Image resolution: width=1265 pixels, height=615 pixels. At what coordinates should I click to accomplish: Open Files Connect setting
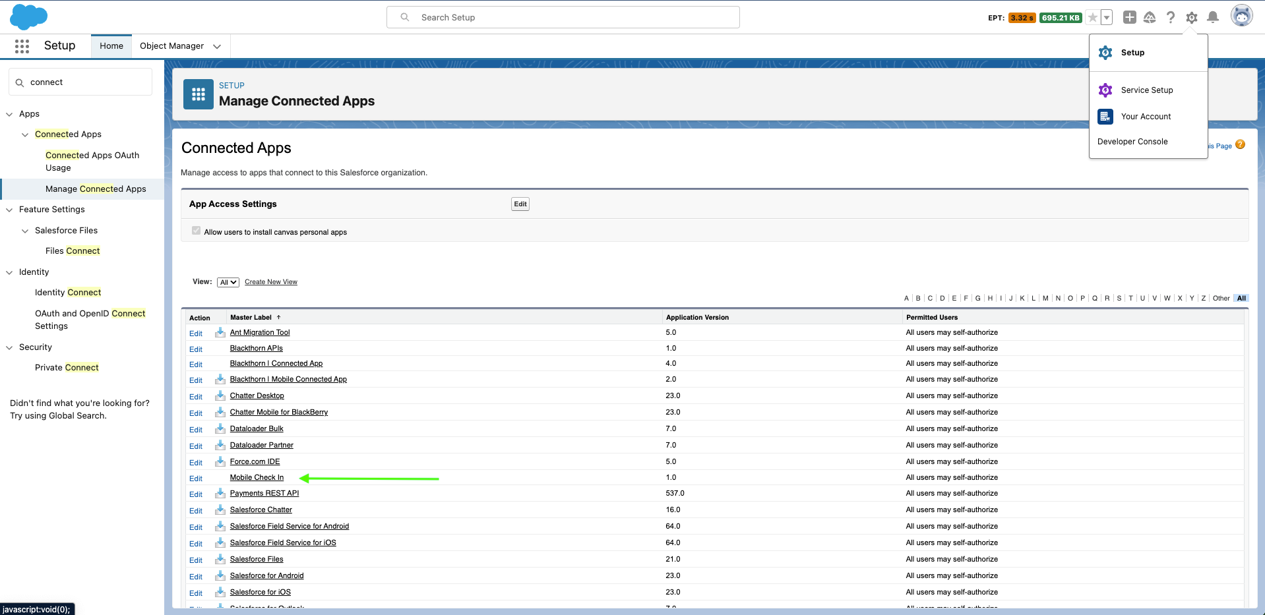[x=73, y=251]
